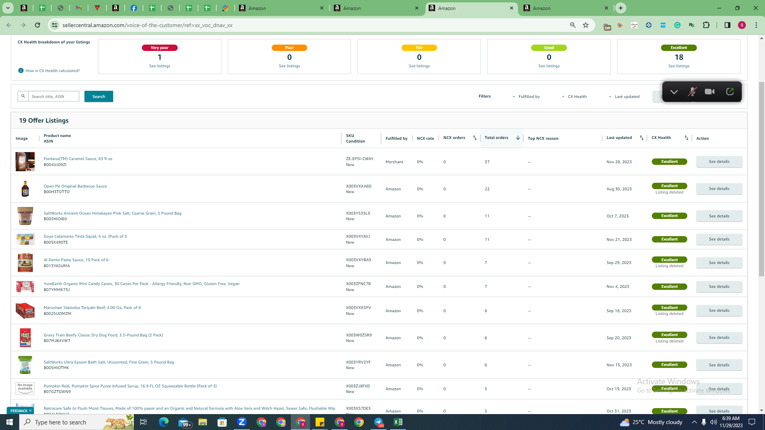Unmute the microphone in meeting toolbar
Screen dimensions: 765x430
click(692, 92)
